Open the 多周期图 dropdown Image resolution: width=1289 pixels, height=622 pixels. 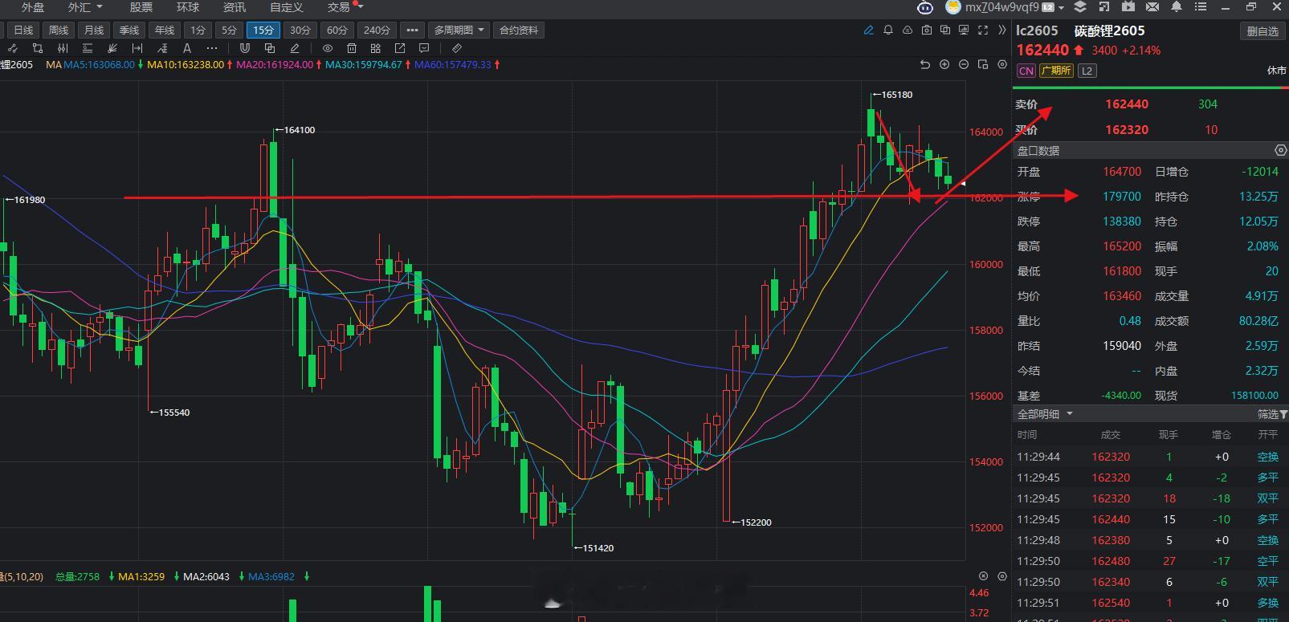point(459,30)
